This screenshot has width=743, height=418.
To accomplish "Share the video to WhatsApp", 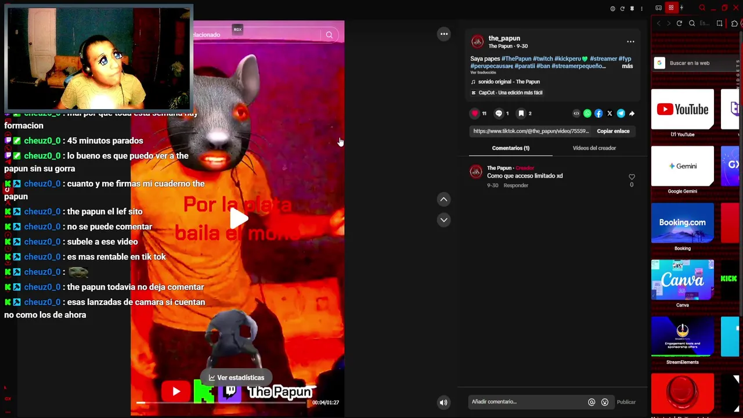I will (x=587, y=114).
